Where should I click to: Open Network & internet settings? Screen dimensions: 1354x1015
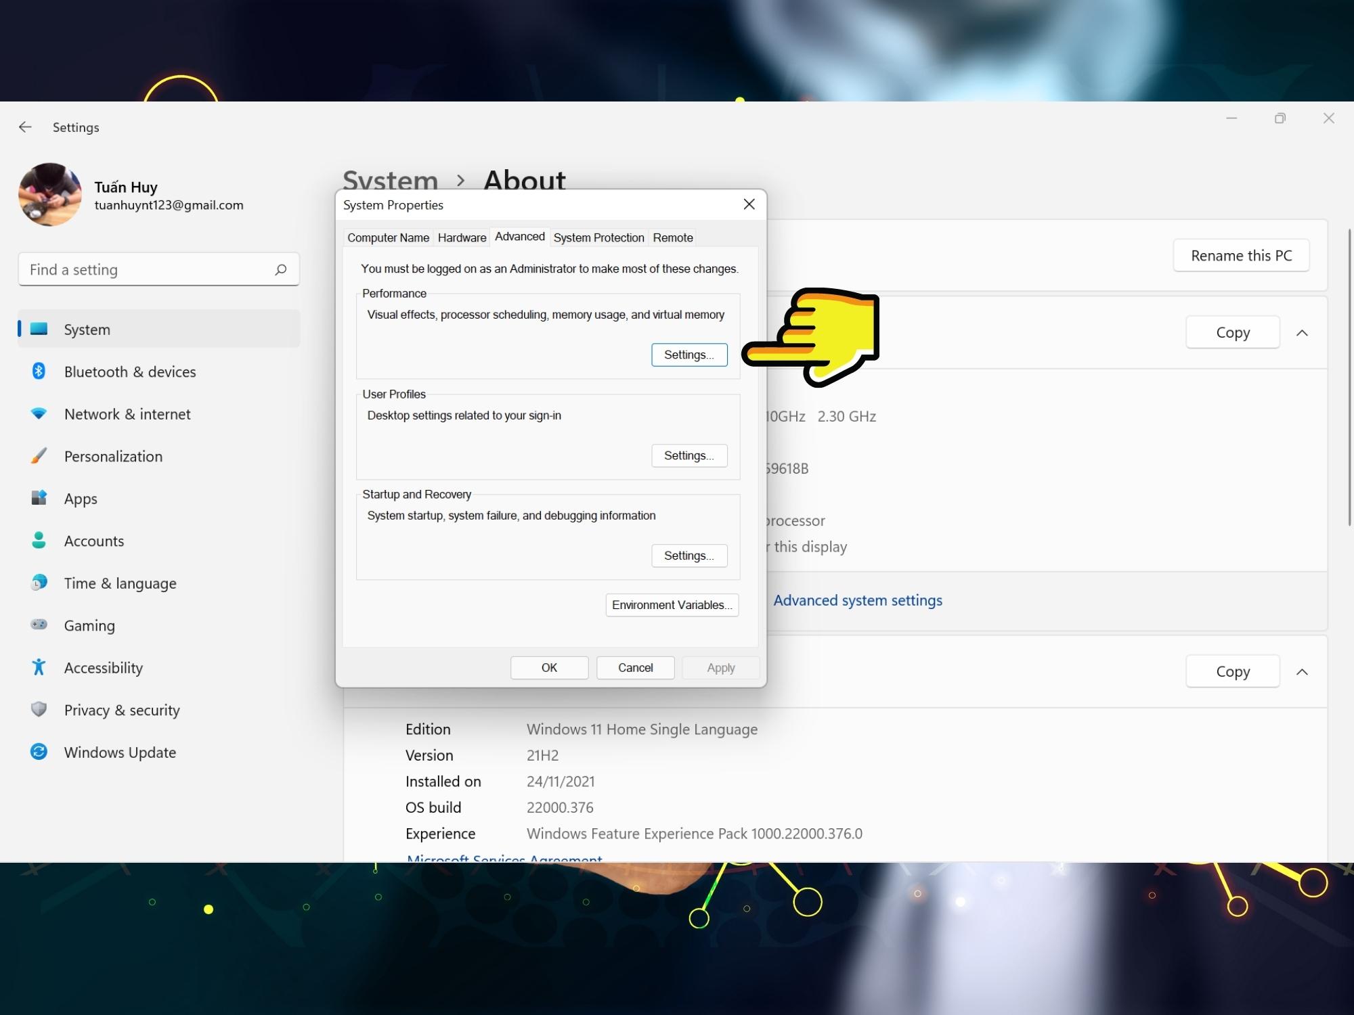pos(159,413)
